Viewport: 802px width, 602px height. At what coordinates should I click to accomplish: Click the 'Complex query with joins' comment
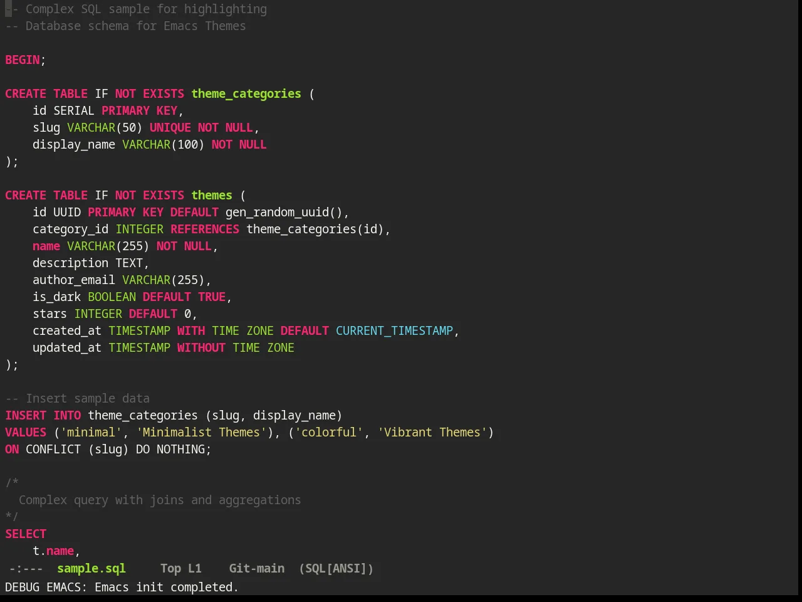point(160,500)
